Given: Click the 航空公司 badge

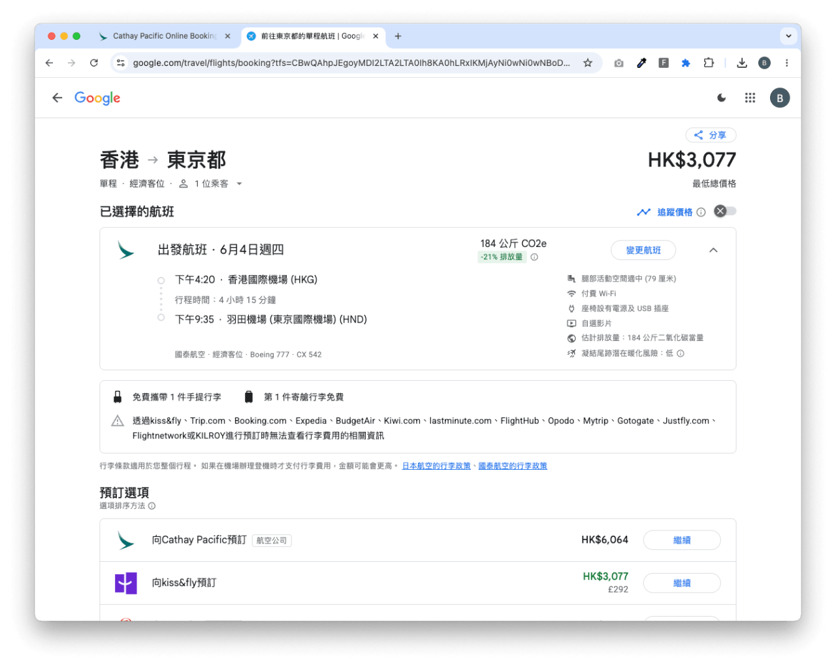Looking at the screenshot, I should pos(272,541).
